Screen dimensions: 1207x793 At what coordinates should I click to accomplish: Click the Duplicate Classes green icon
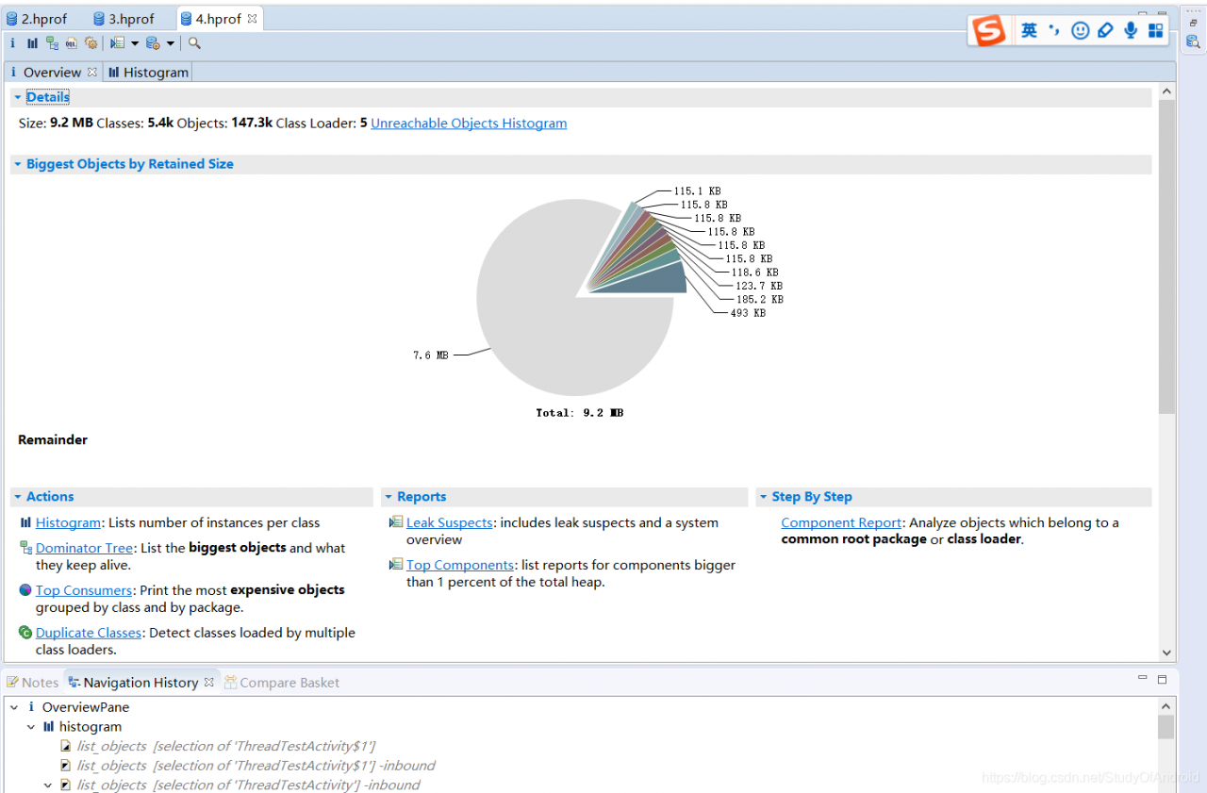tap(25, 632)
